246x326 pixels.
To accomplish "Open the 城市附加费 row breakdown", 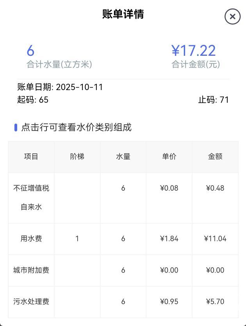I will coord(31,270).
